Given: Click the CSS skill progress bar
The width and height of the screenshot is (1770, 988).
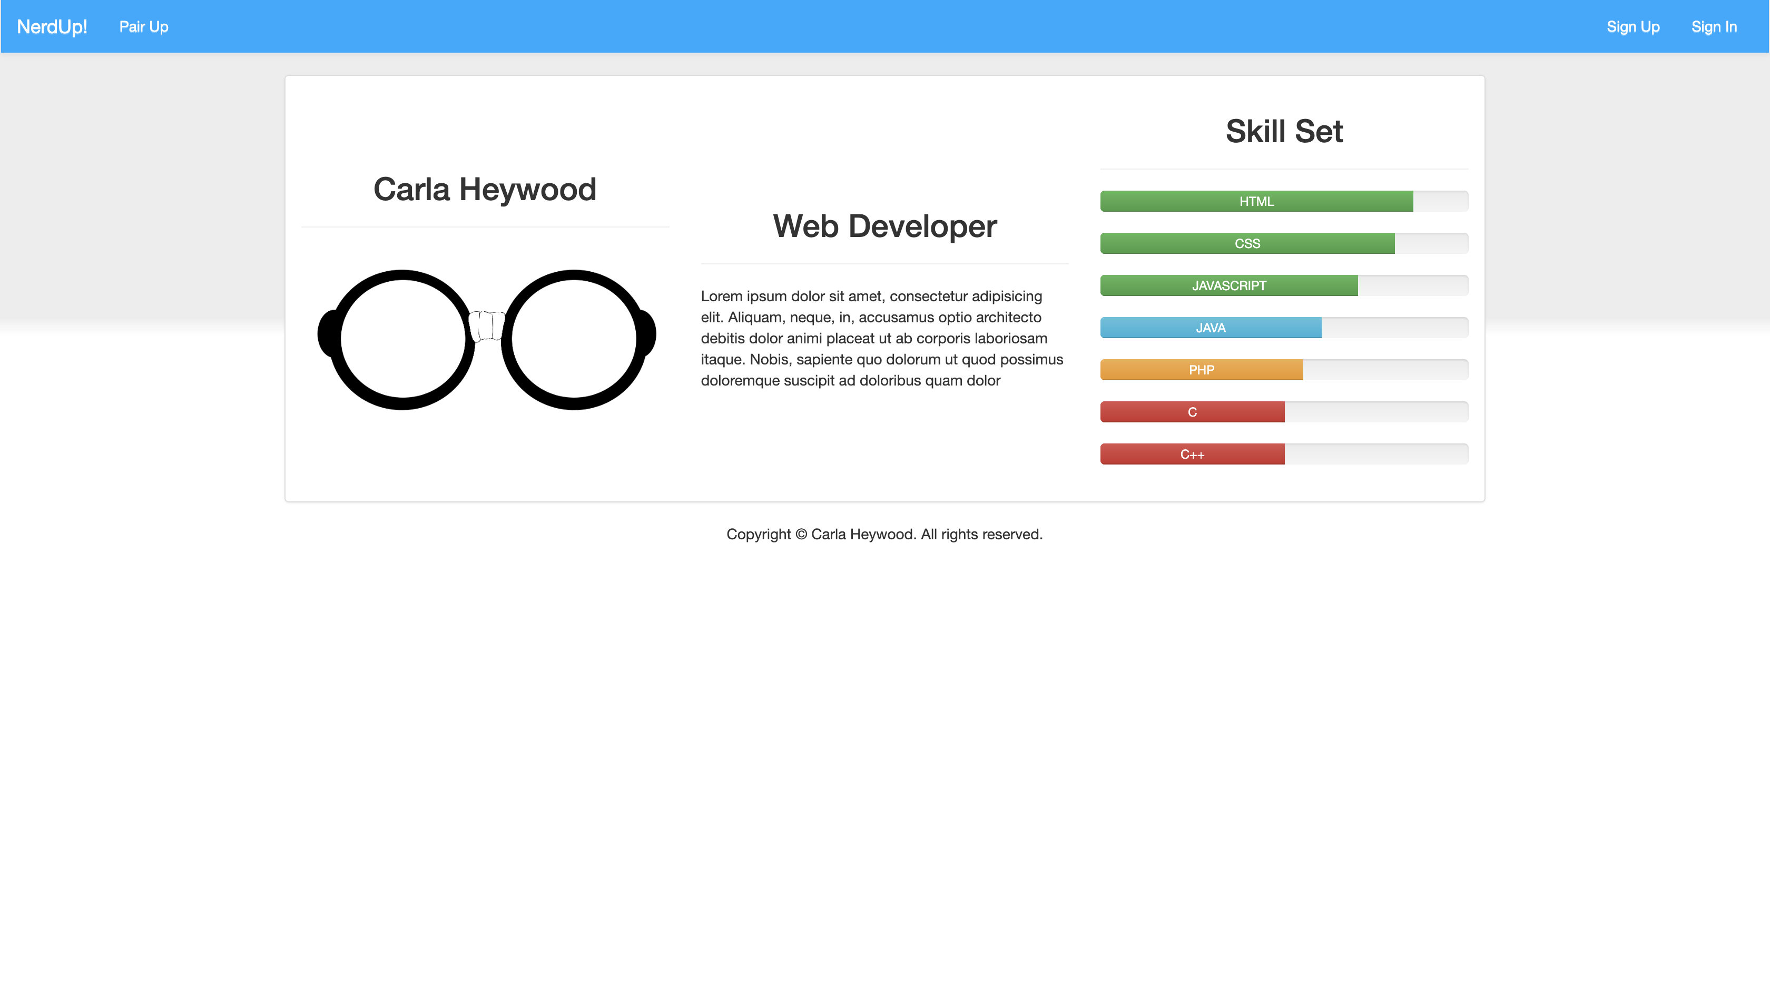Looking at the screenshot, I should pyautogui.click(x=1247, y=243).
